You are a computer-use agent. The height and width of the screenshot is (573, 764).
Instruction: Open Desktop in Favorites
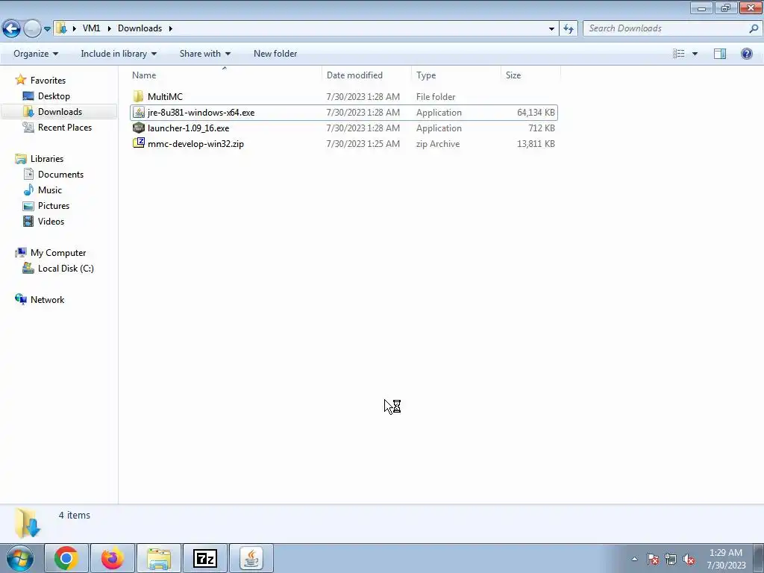click(54, 96)
